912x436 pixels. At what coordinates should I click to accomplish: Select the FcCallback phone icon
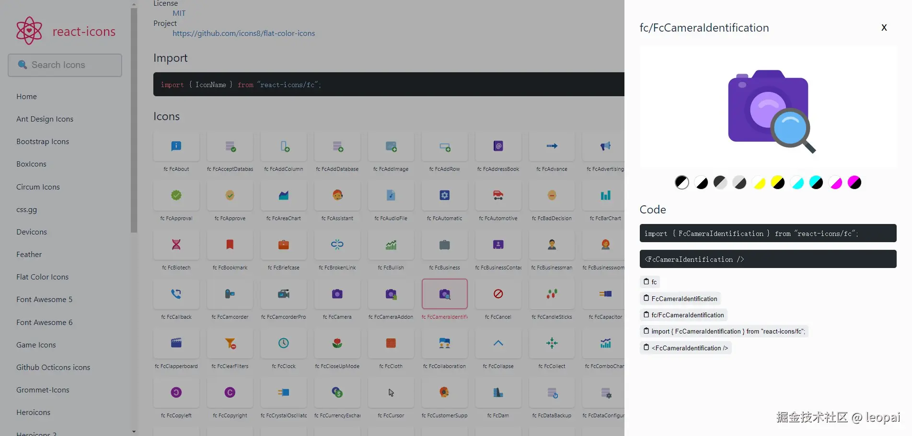(x=176, y=294)
